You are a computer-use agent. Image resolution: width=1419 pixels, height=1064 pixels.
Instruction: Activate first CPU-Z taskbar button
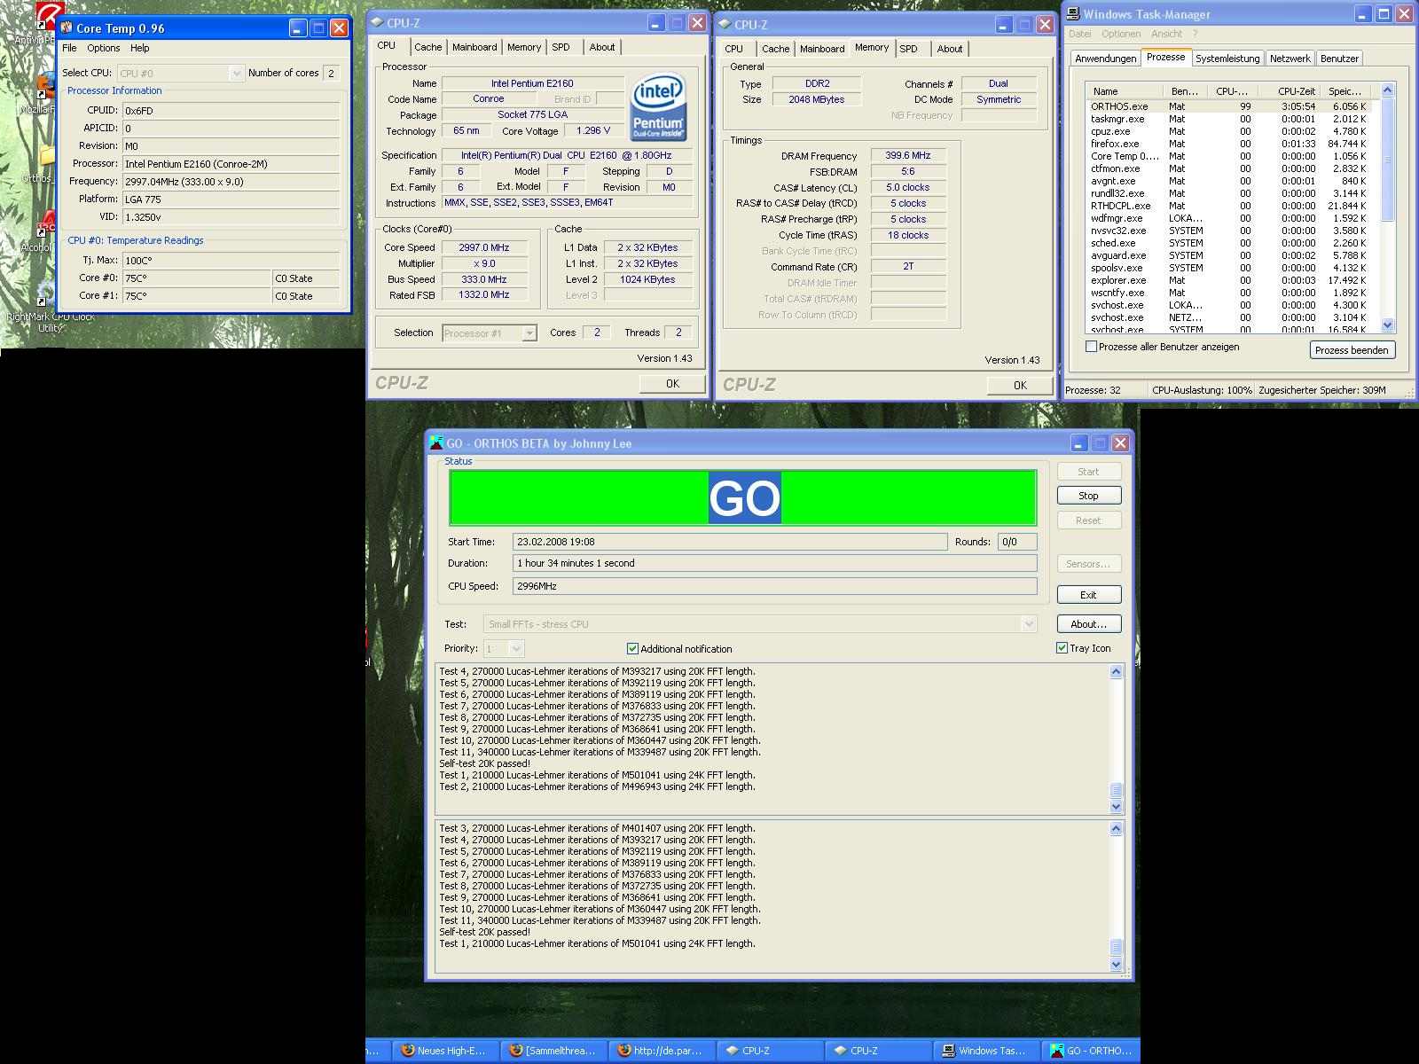(x=770, y=1051)
